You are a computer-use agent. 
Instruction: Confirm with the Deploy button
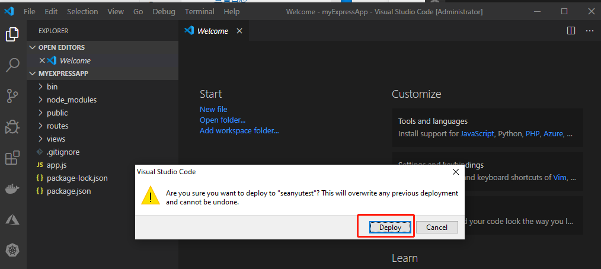[x=390, y=228]
